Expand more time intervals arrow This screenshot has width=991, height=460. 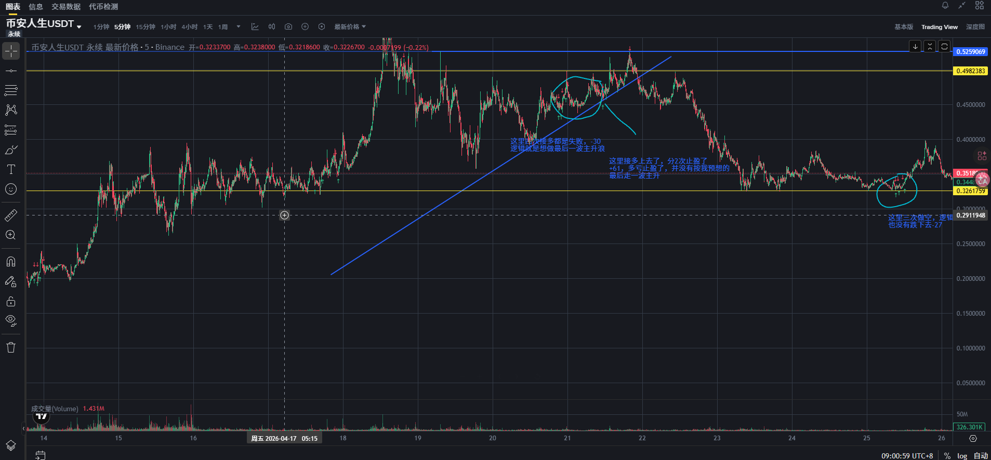[239, 27]
